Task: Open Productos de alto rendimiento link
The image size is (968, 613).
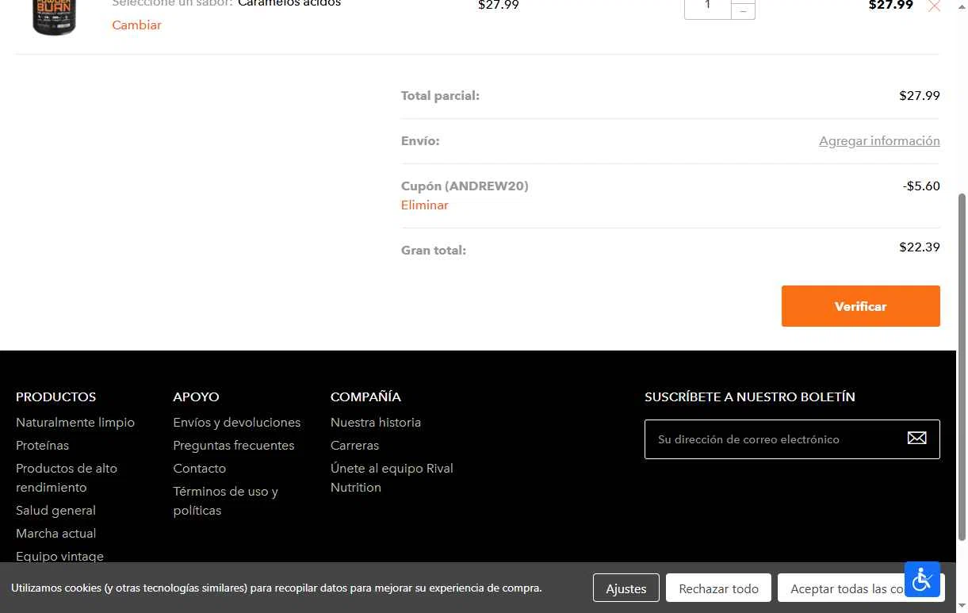Action: [67, 478]
